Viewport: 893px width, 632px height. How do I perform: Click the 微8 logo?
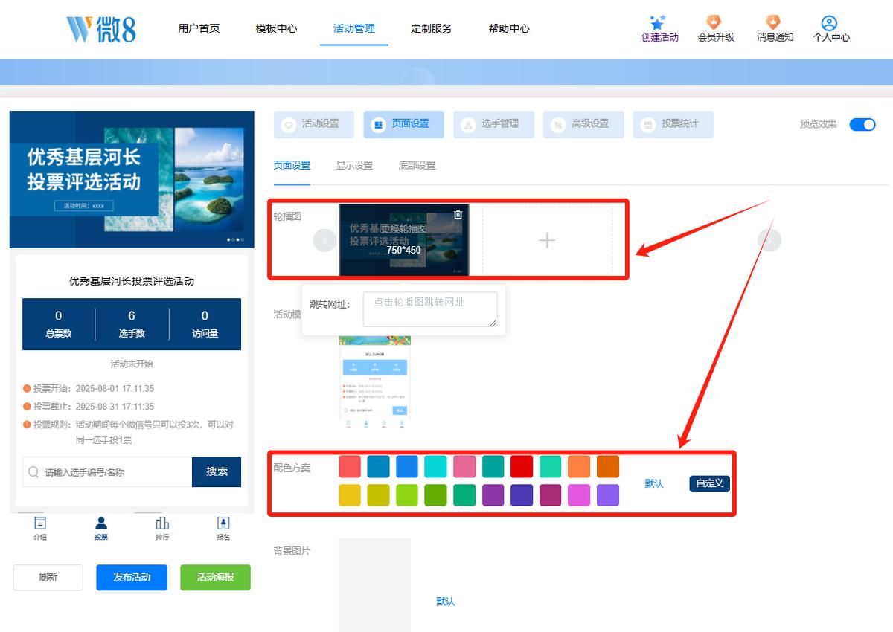[x=101, y=29]
